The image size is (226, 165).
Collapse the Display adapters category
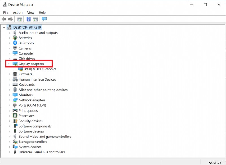[9, 64]
